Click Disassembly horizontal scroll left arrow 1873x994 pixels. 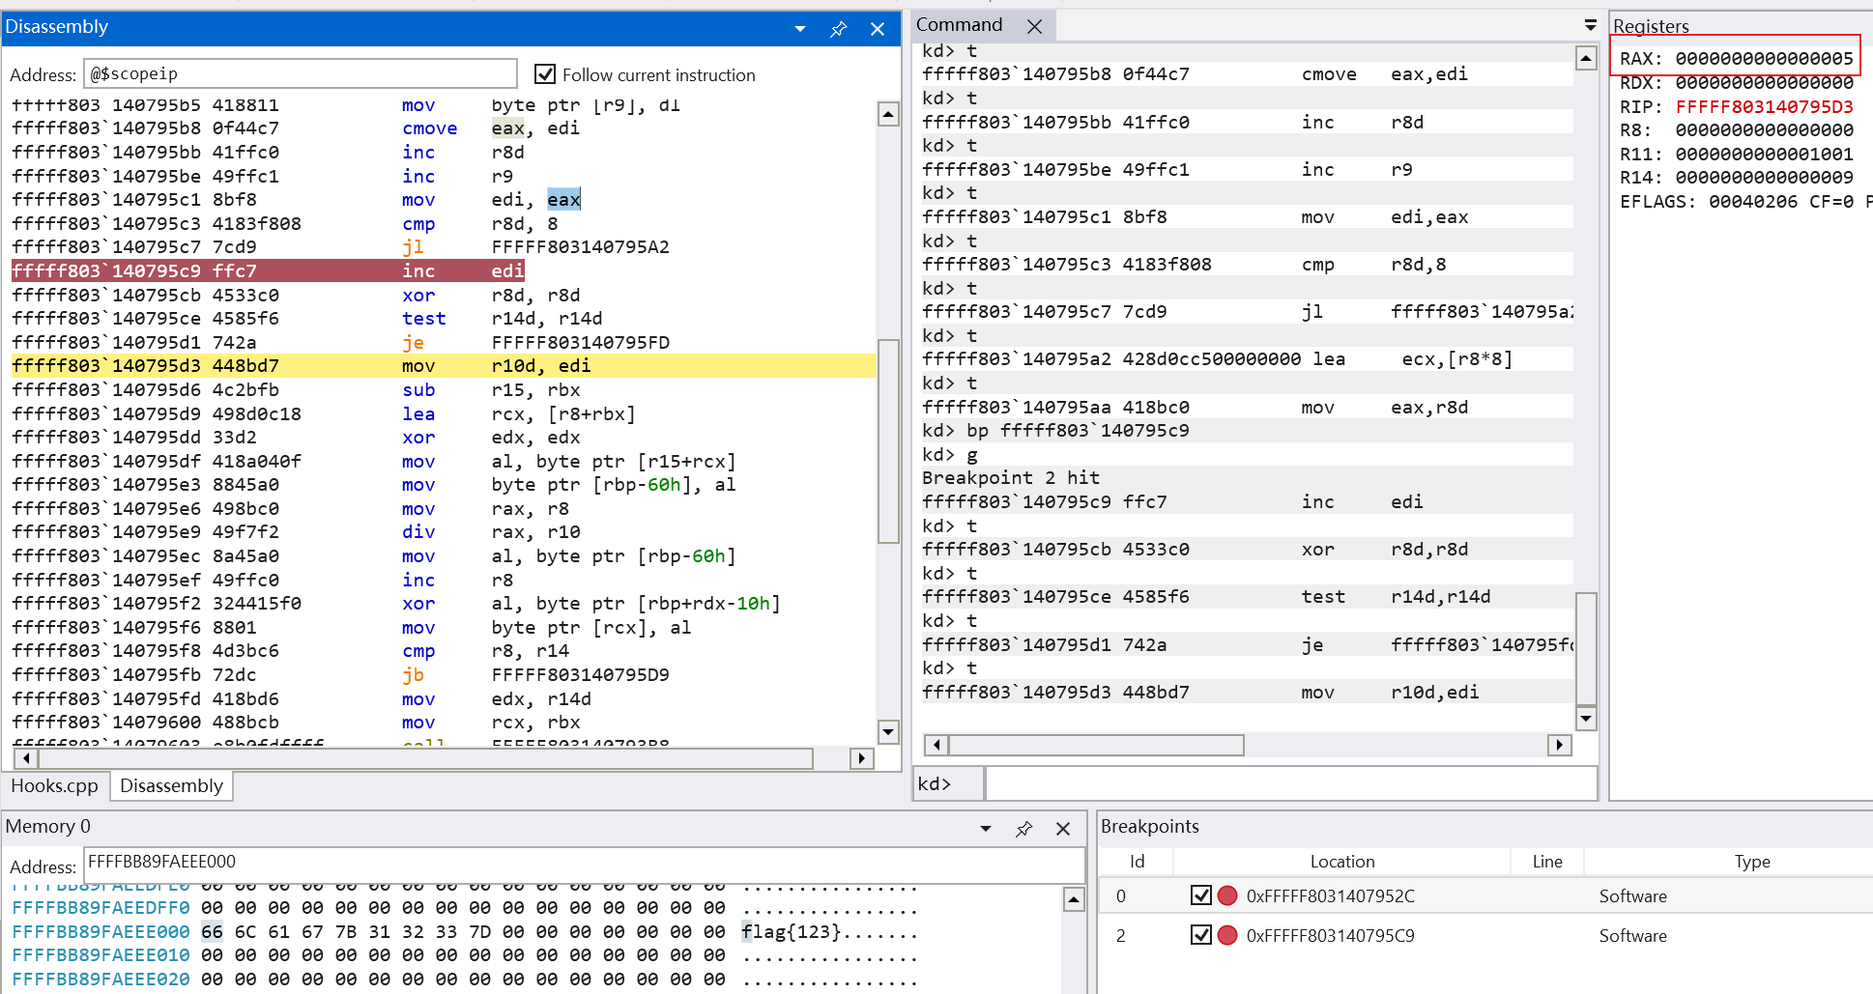click(26, 758)
